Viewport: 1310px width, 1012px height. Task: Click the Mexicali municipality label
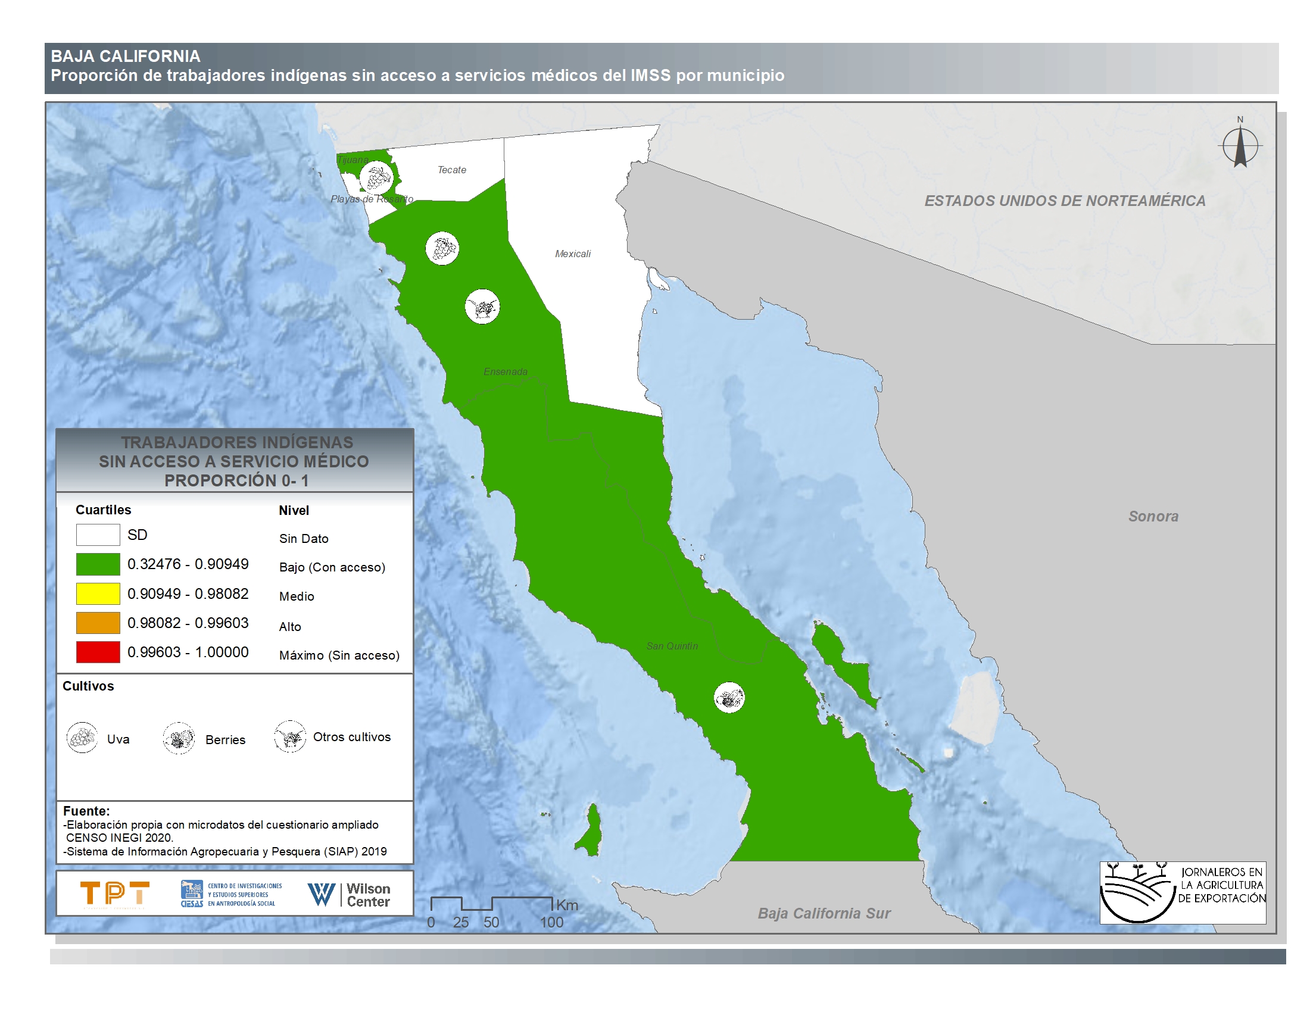click(x=572, y=254)
